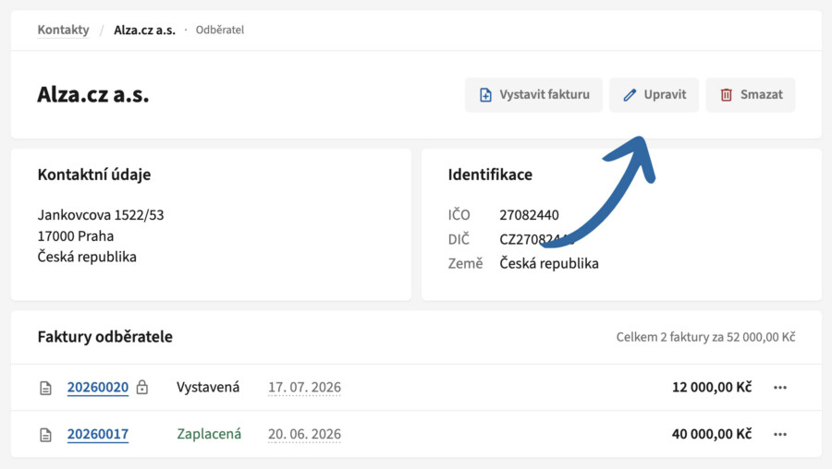
Task: Open more options for 40 000,00 Kč invoice
Action: pyautogui.click(x=780, y=434)
